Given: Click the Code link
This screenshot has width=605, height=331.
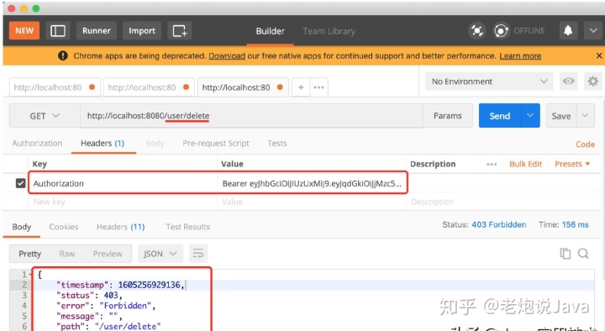Looking at the screenshot, I should tap(585, 144).
